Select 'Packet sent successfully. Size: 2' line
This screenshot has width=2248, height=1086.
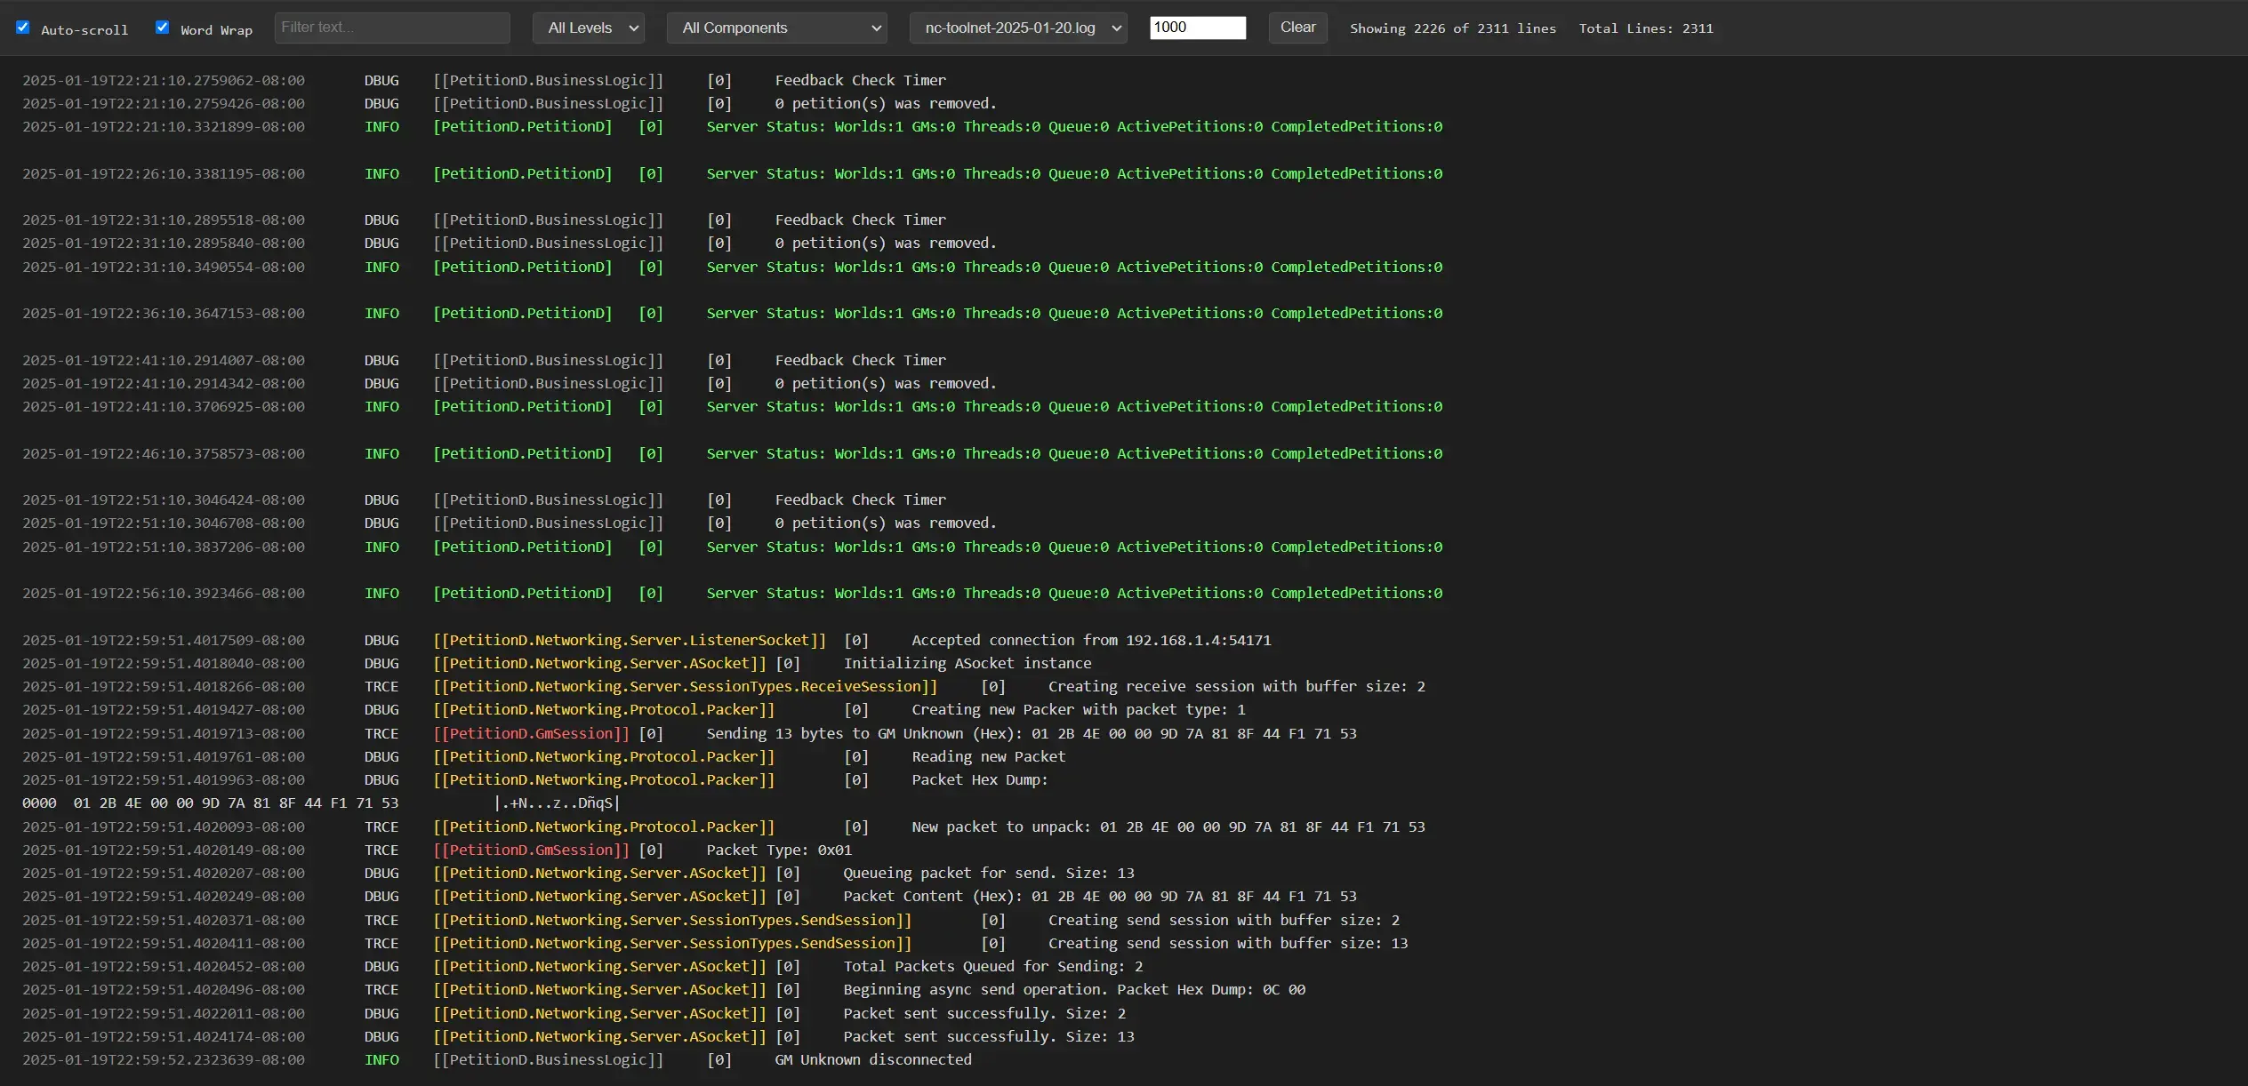pos(984,1013)
